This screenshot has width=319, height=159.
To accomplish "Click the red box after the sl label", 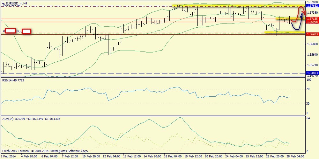I will [26, 31].
